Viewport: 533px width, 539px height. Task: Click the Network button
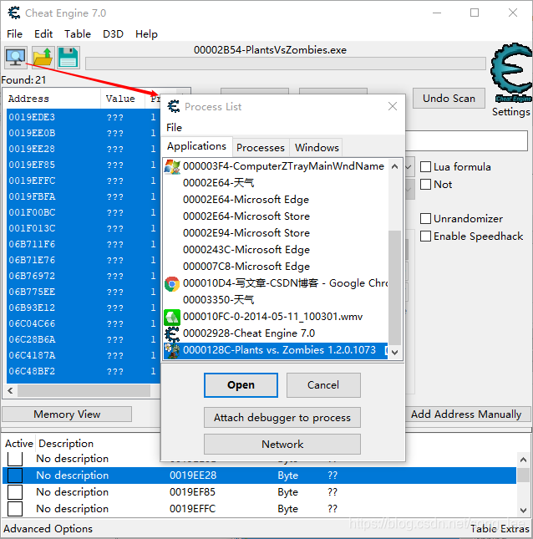(x=282, y=444)
